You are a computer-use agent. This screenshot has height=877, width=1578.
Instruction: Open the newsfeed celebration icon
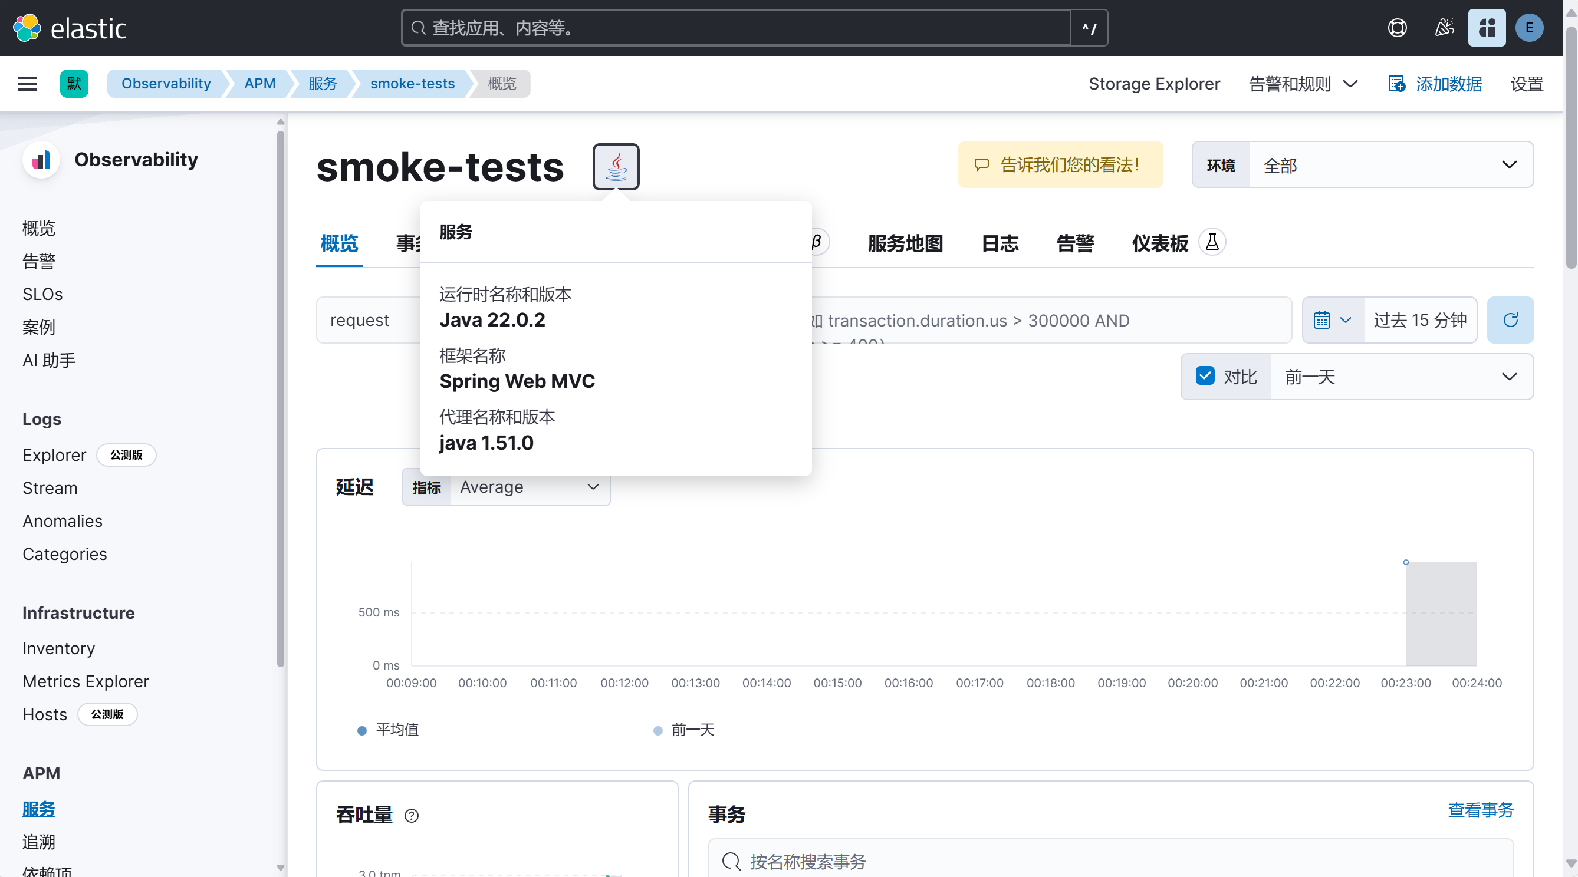1444,28
